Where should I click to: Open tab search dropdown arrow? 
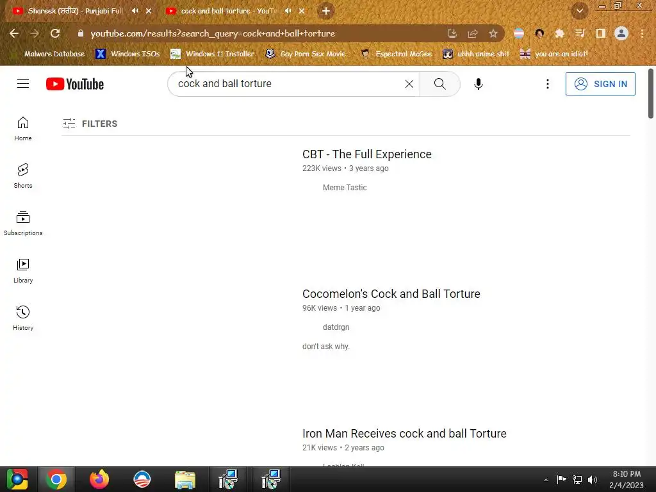click(x=579, y=12)
